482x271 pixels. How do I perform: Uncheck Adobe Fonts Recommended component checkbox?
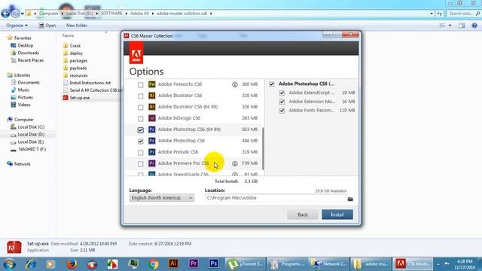(282, 111)
